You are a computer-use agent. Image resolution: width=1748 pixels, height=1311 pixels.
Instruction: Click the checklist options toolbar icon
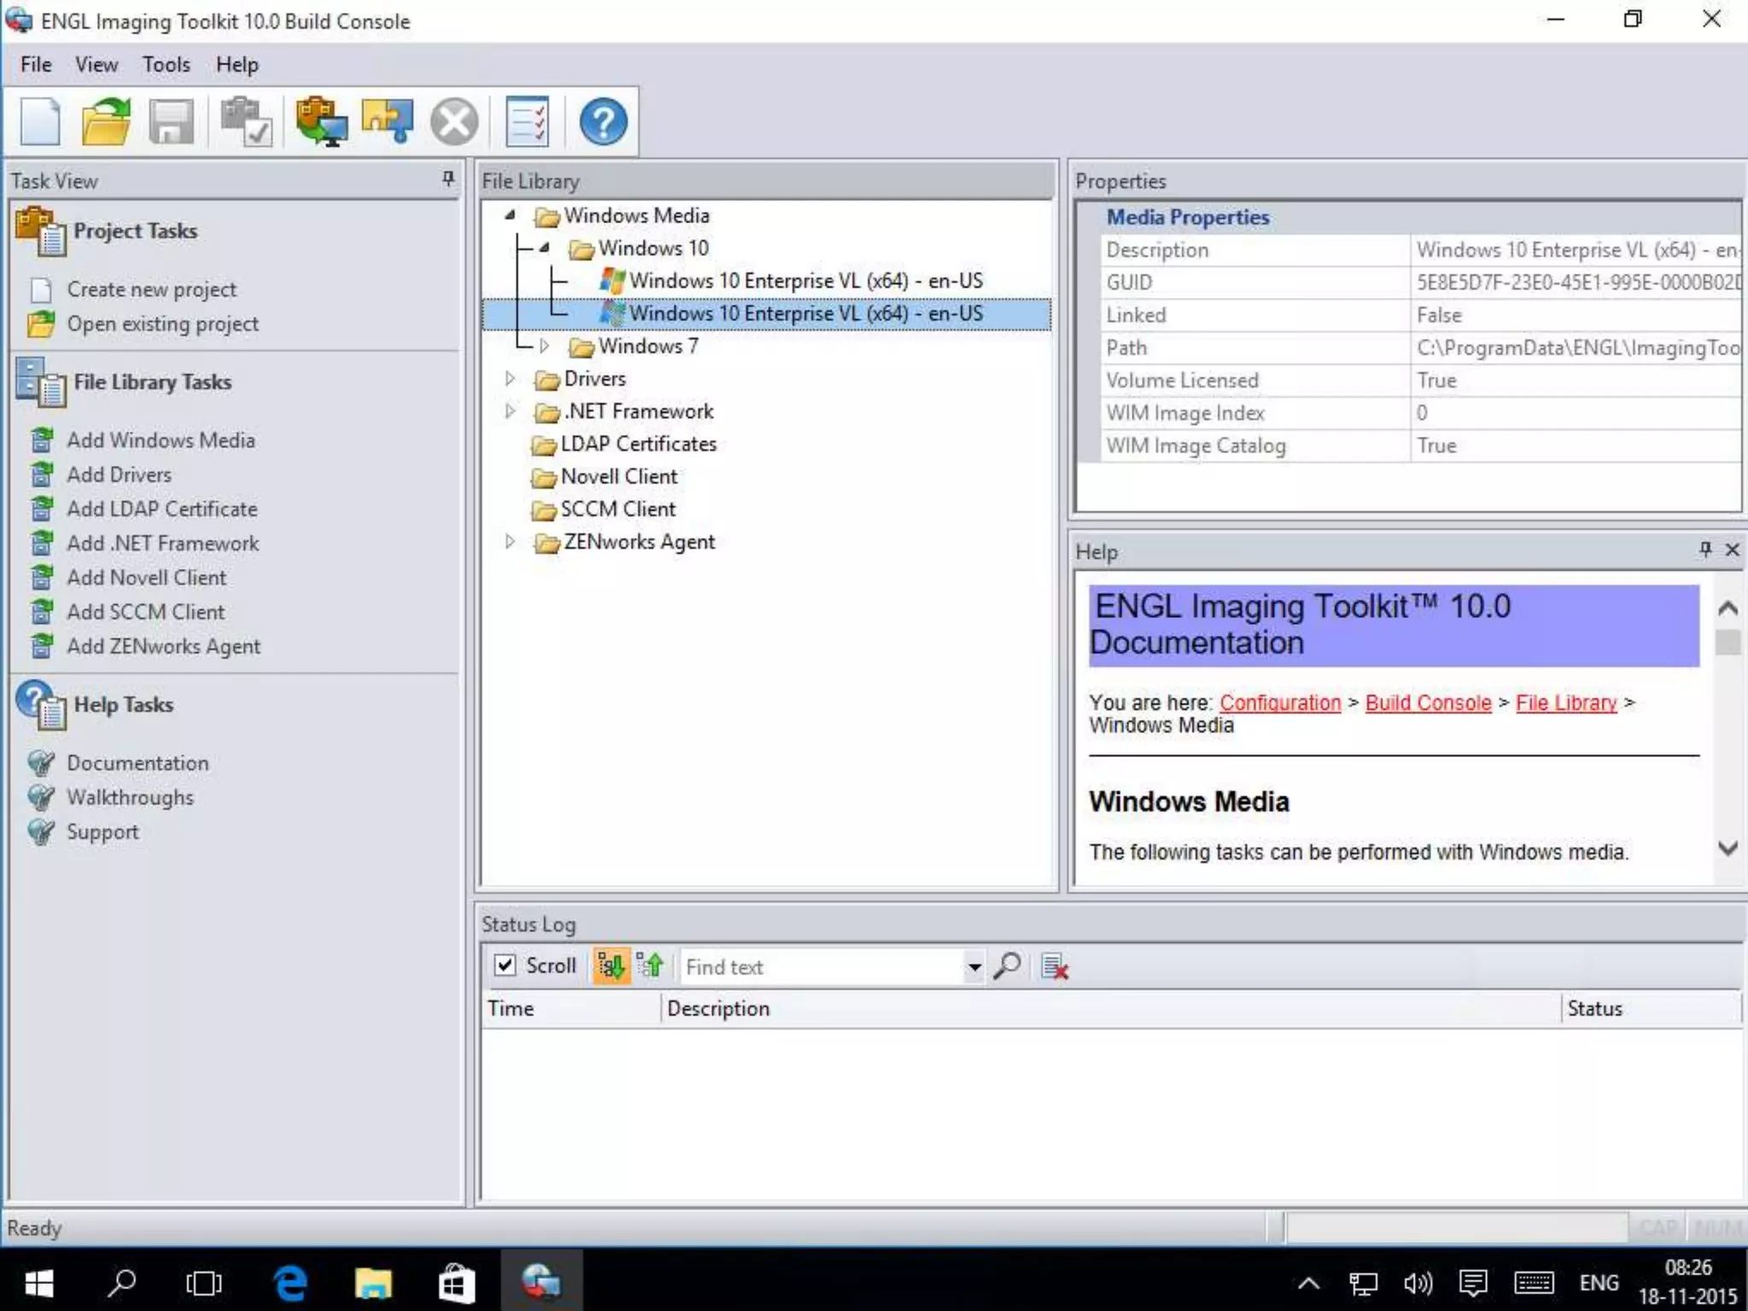click(527, 122)
